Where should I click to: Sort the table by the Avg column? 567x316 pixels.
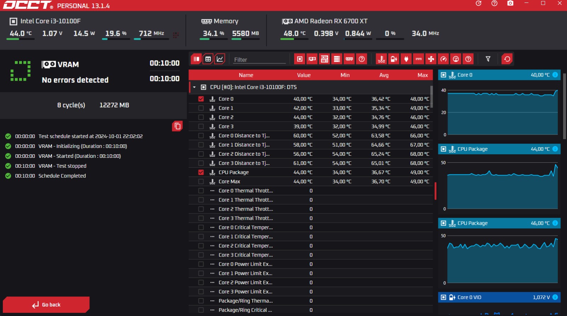(384, 75)
